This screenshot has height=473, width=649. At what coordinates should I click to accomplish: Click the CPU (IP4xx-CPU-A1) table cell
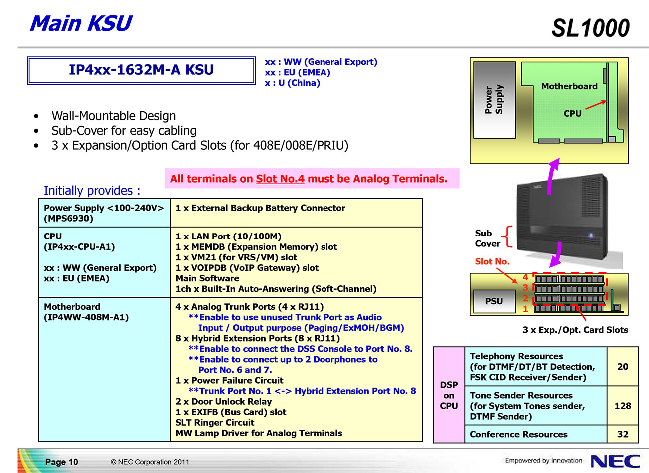point(104,262)
